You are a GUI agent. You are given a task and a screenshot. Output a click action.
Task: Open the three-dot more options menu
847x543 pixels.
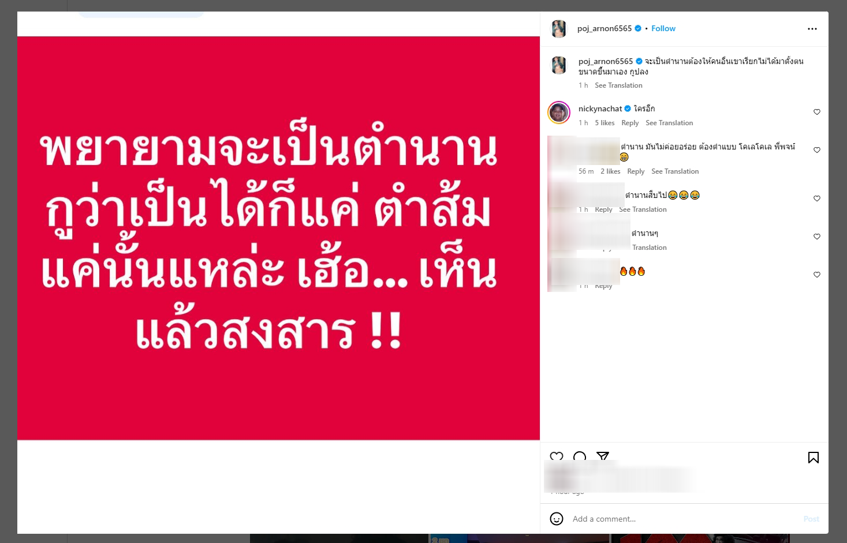point(812,29)
